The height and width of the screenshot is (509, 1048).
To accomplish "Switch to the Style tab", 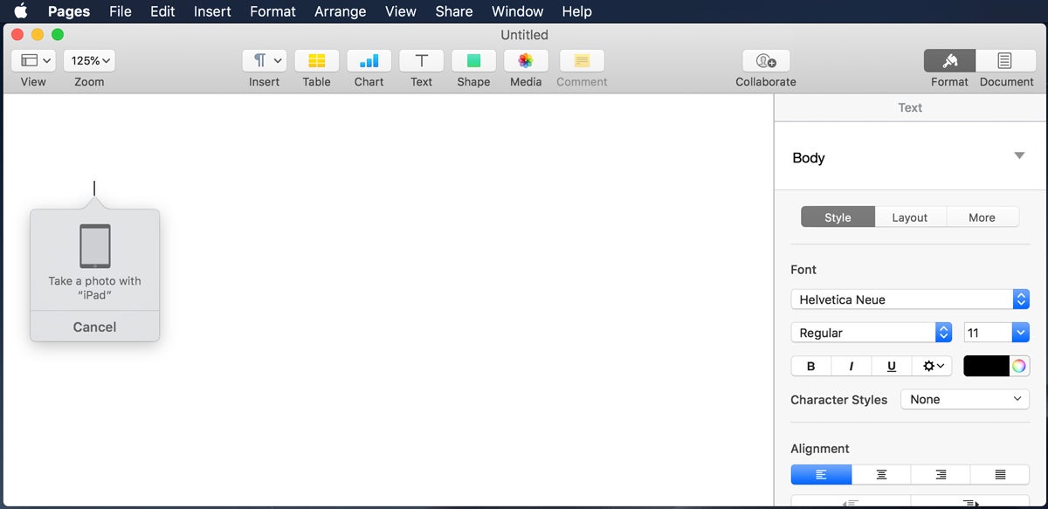I will pos(838,217).
